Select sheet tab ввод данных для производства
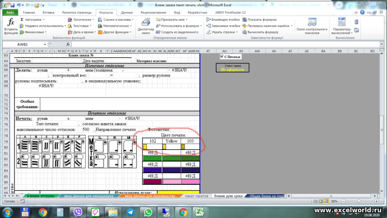 pos(150,196)
